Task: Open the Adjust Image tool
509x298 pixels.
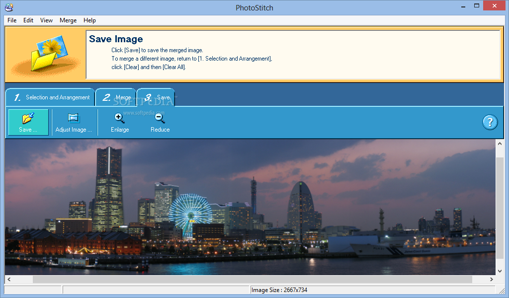Action: [x=74, y=122]
